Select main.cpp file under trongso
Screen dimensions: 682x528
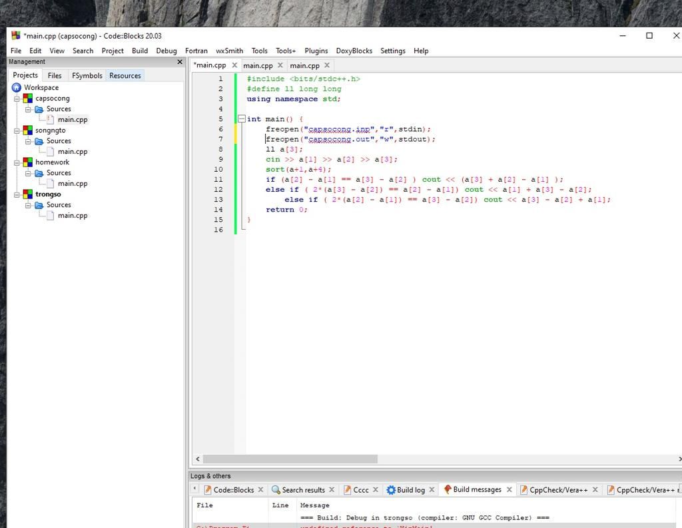(73, 216)
